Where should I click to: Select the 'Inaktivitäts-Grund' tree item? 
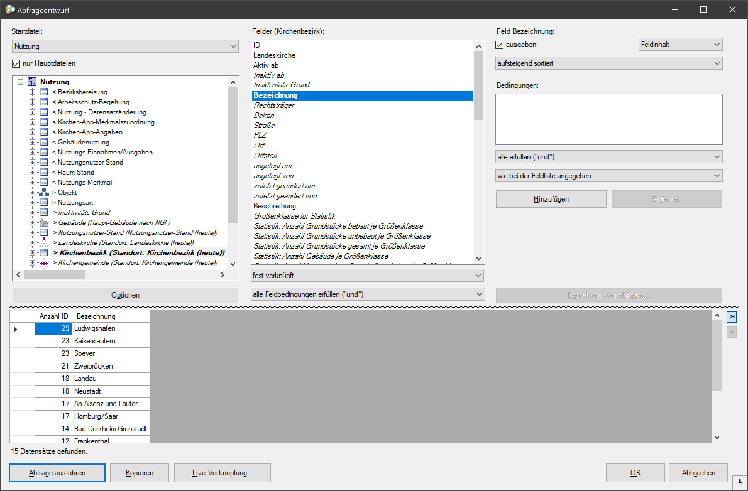tap(81, 213)
